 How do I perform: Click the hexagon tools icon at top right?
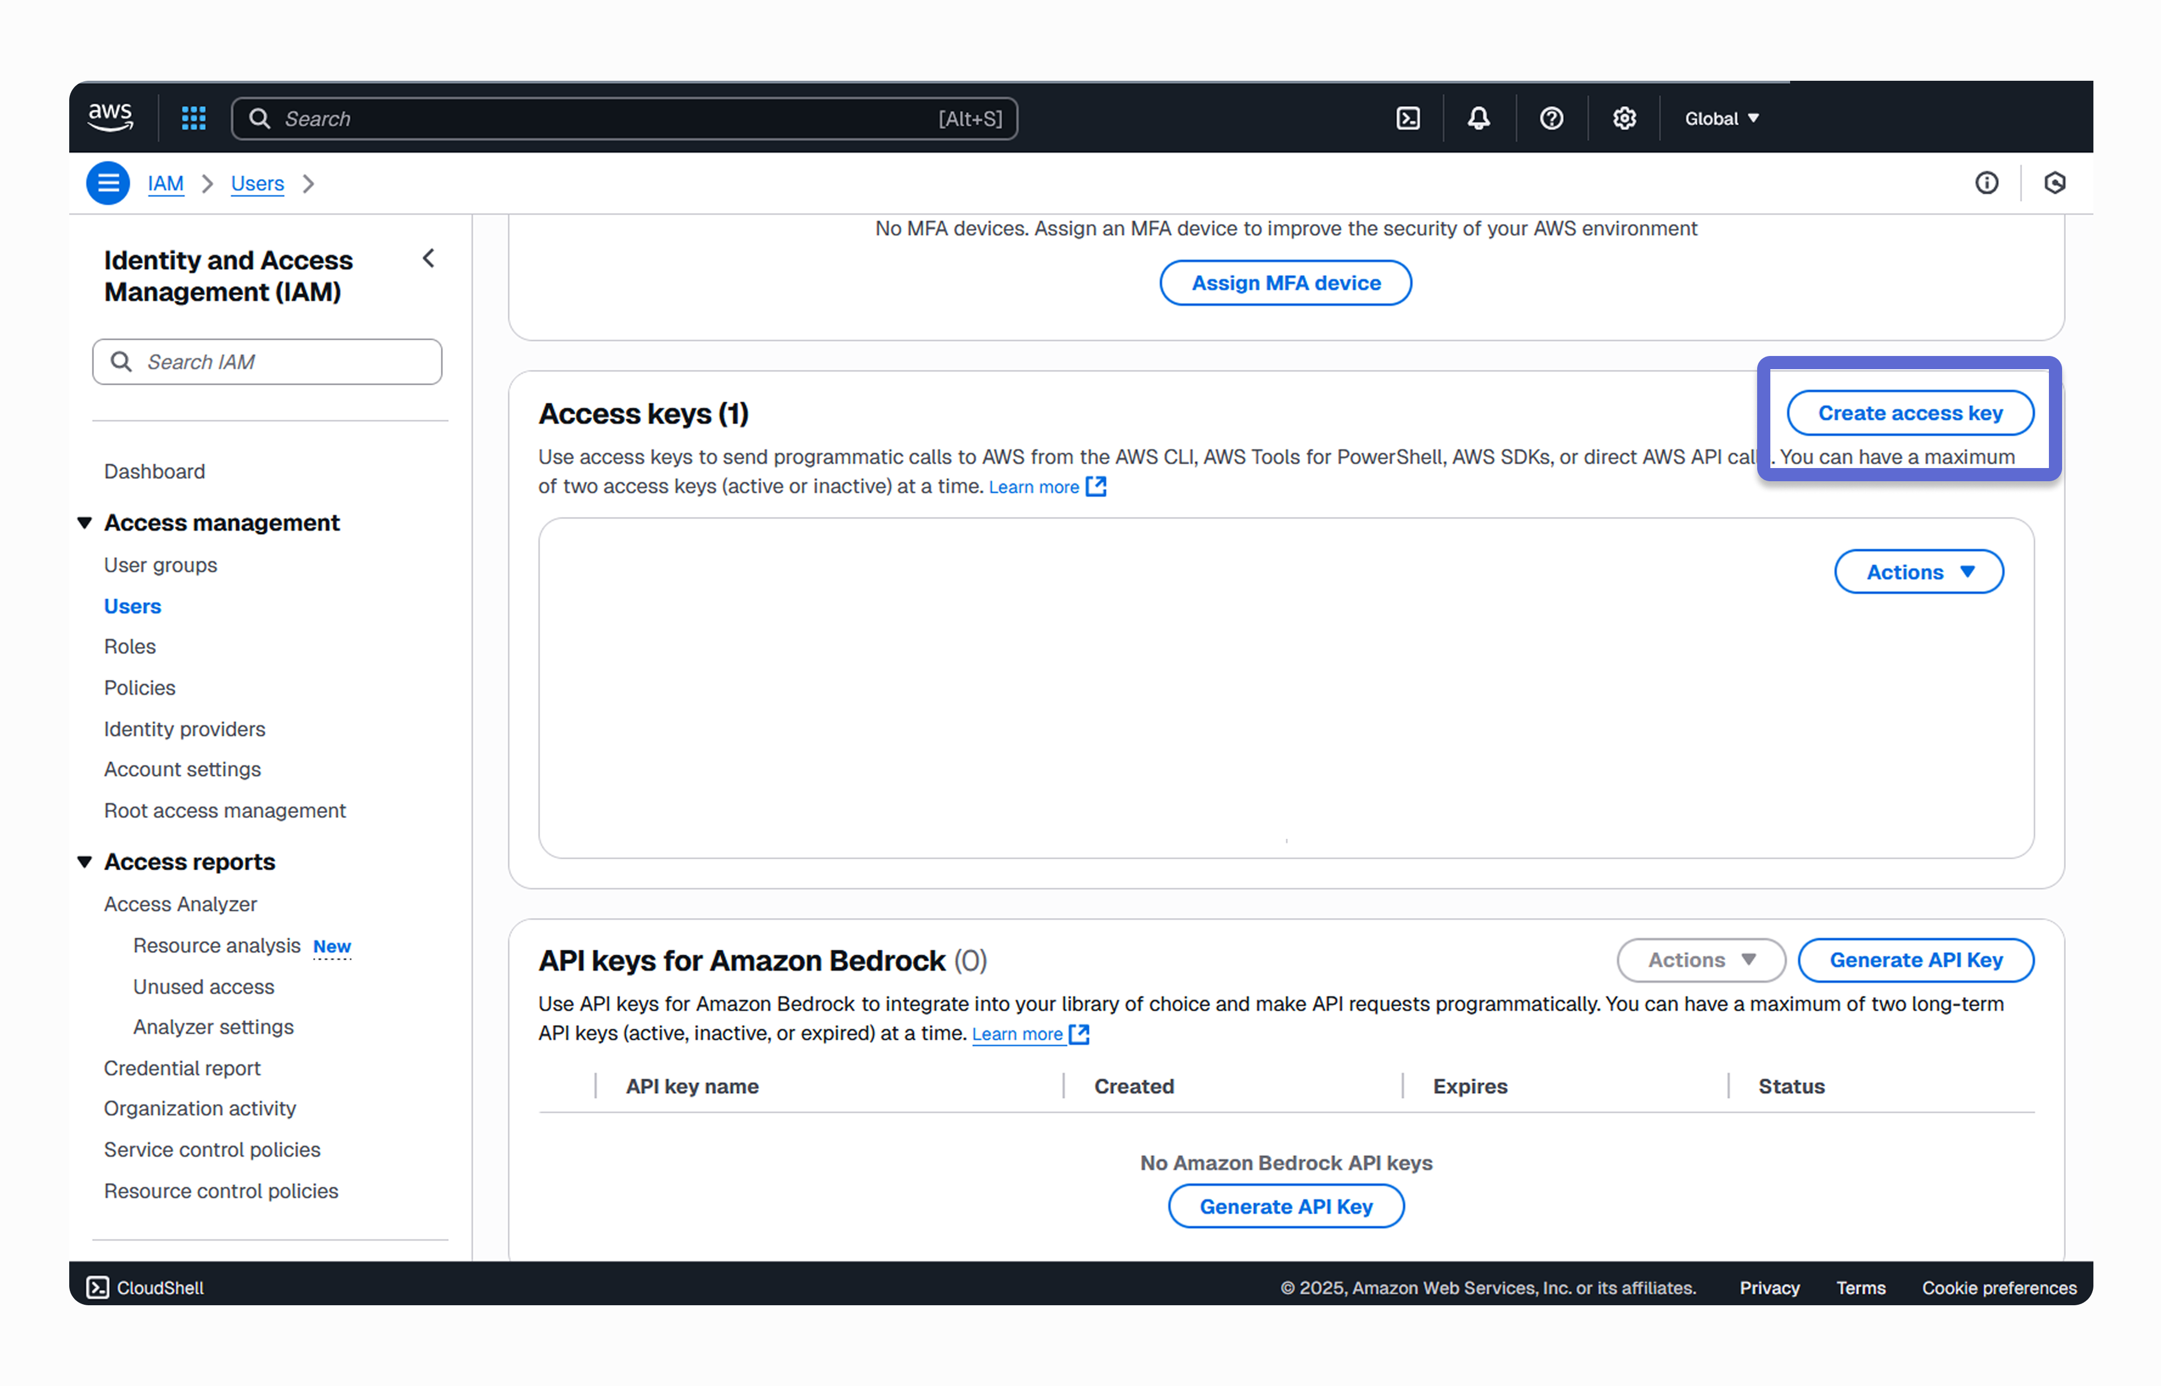(x=2055, y=183)
